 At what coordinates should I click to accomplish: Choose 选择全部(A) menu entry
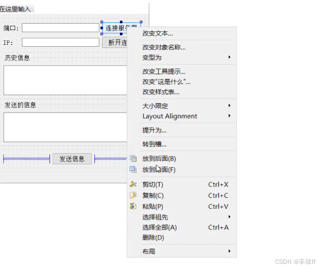pyautogui.click(x=182, y=227)
